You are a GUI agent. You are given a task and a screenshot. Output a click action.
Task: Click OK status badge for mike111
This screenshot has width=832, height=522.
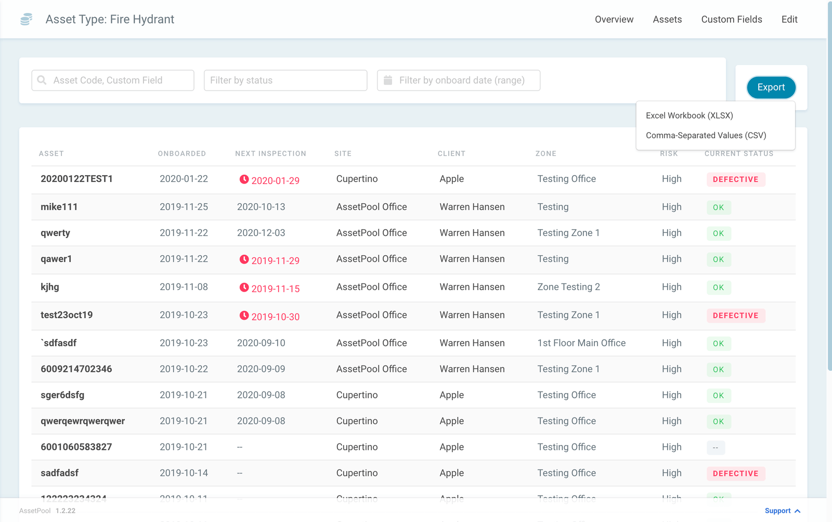tap(719, 207)
